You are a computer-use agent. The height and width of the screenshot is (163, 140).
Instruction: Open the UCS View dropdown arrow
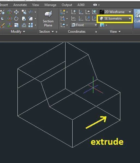67,25
